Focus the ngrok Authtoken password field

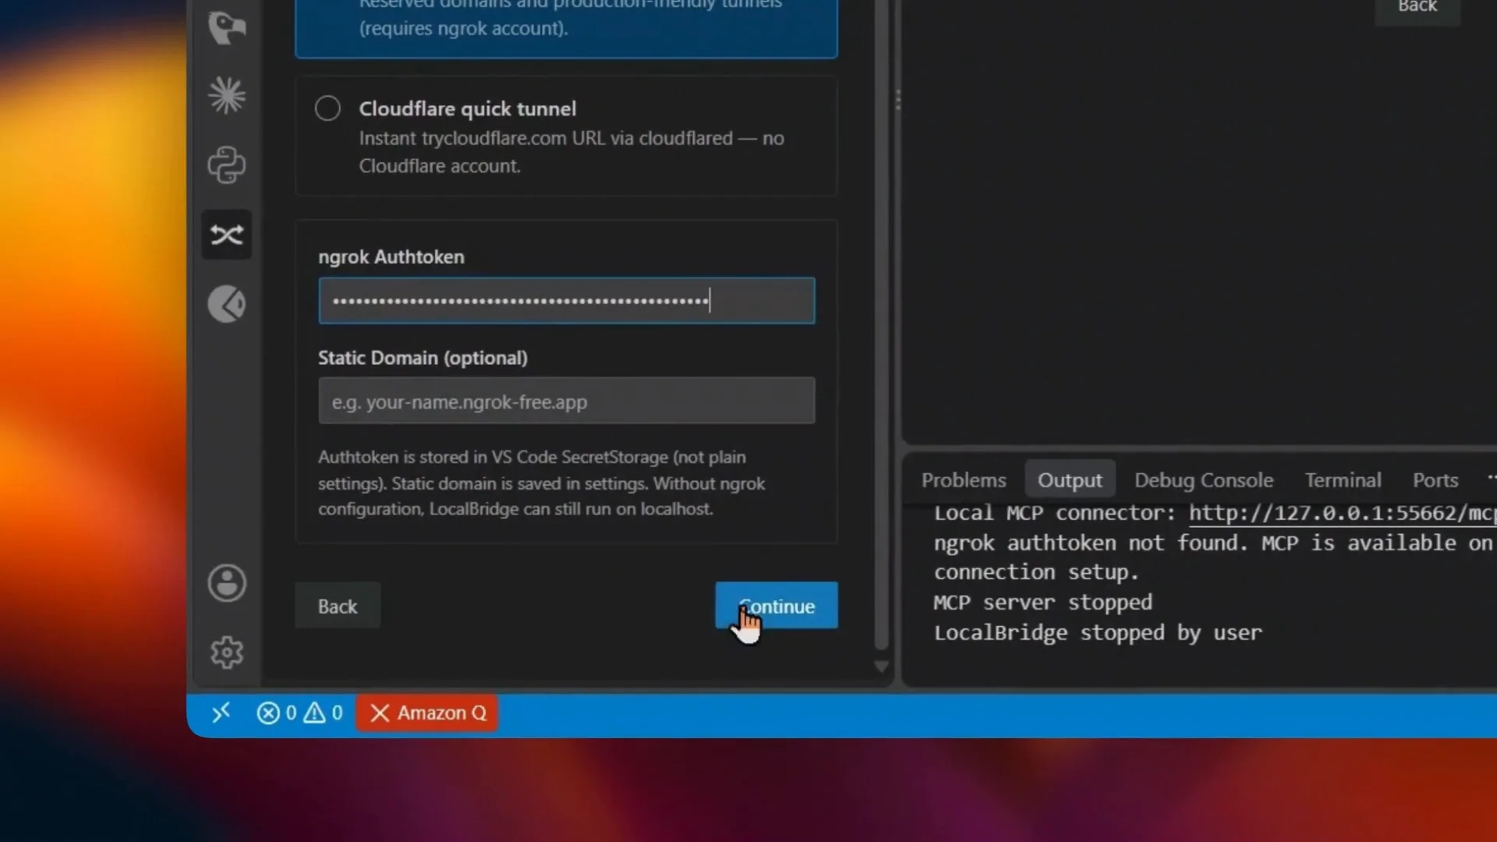tap(567, 301)
